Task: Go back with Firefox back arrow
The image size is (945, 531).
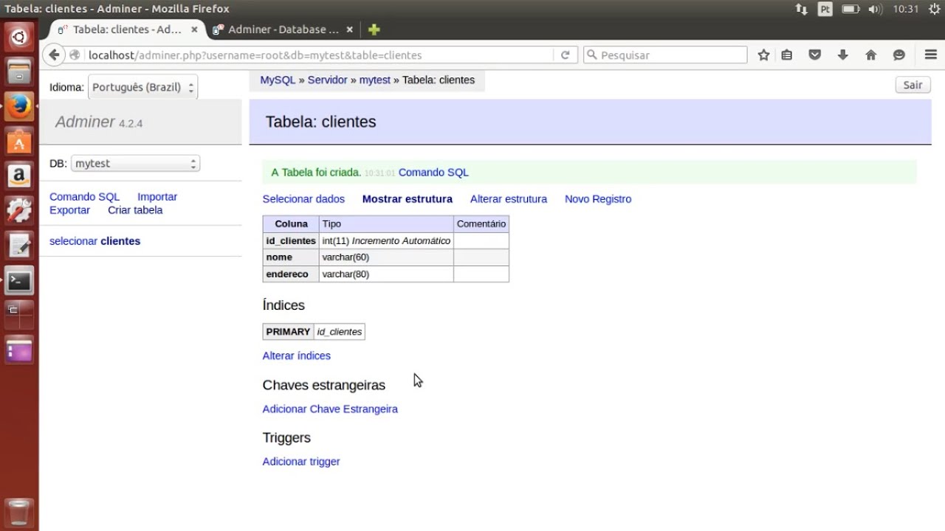Action: 54,55
